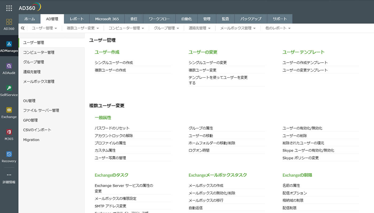Open シングルユーザーの変更 link
Image resolution: width=374 pixels, height=213 pixels.
[x=208, y=63]
